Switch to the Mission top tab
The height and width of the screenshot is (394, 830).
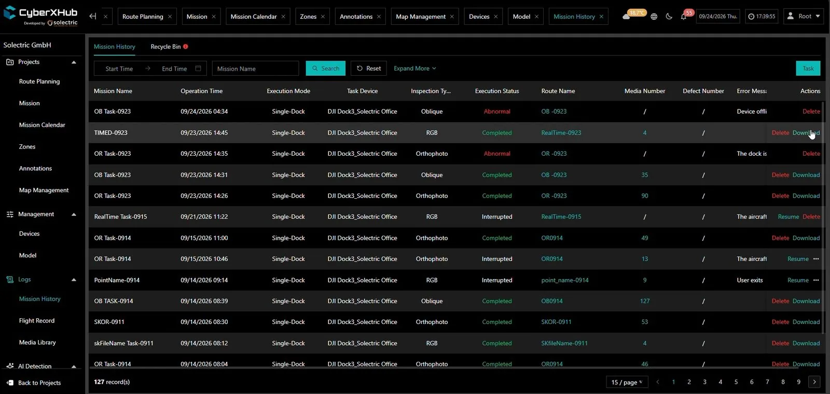(x=197, y=17)
